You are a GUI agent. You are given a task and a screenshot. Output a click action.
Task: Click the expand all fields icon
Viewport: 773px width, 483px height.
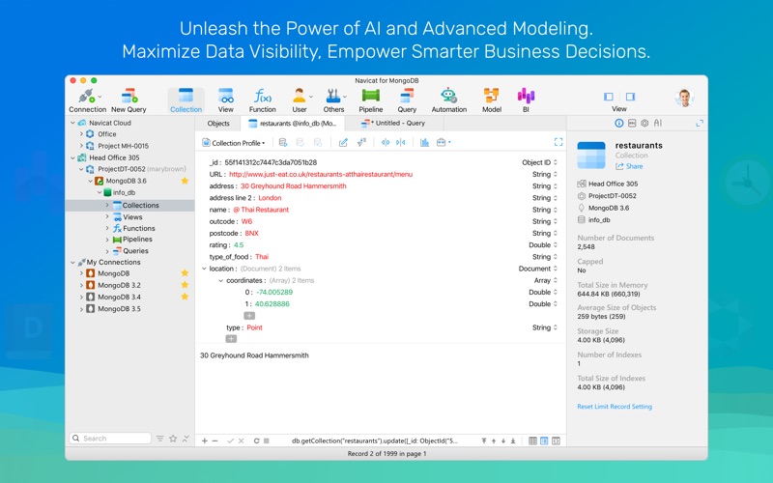coord(386,142)
